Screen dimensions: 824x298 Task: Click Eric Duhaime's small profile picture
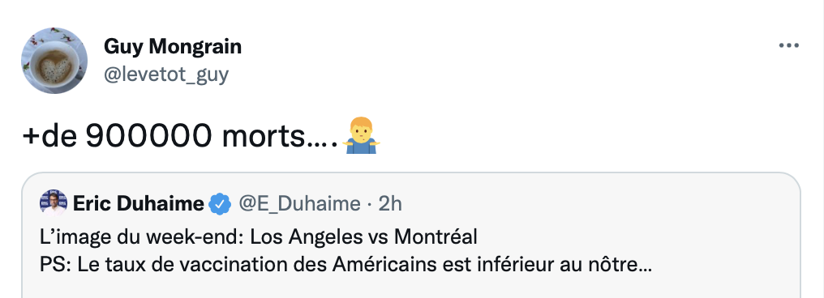click(x=53, y=203)
